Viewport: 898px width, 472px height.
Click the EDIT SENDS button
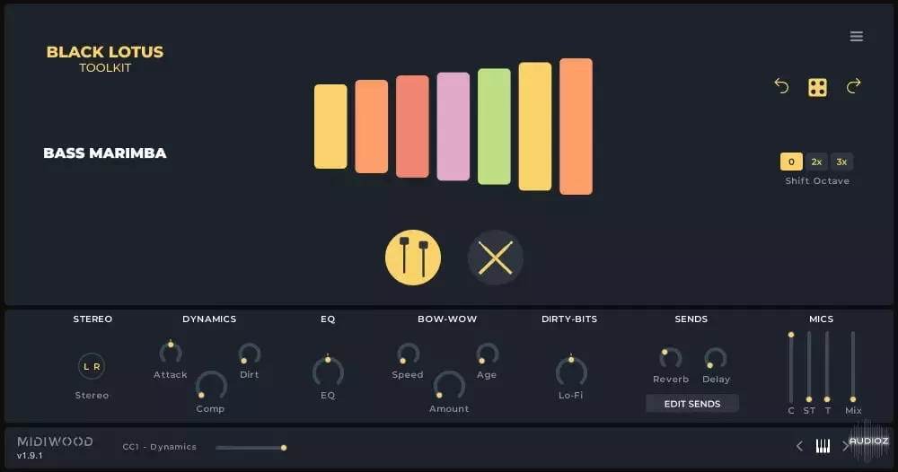coord(692,404)
